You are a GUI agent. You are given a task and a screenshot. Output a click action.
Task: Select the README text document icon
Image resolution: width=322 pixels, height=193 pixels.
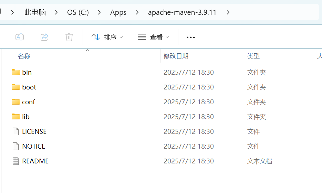pos(15,161)
